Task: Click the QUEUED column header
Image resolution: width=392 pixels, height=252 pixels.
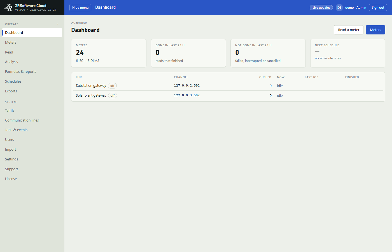Action: click(x=265, y=77)
